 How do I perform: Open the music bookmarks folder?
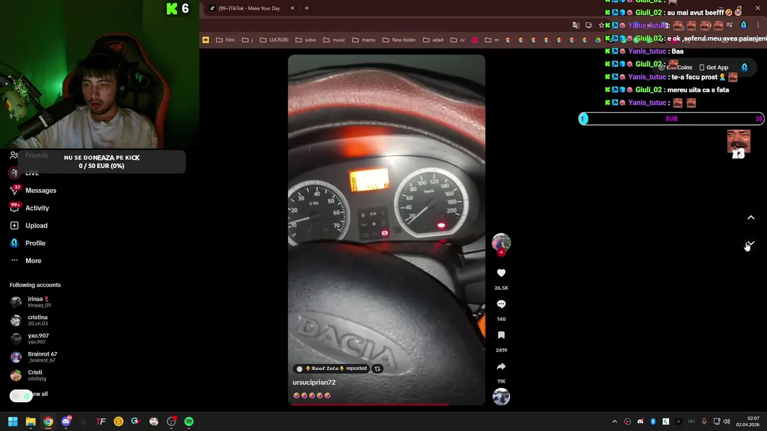[334, 40]
